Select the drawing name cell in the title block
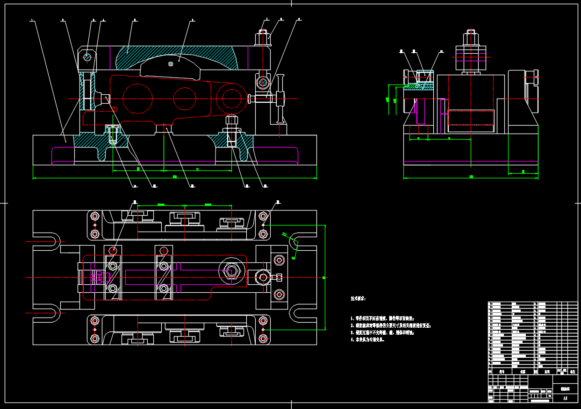Image resolution: width=581 pixels, height=409 pixels. point(565,388)
